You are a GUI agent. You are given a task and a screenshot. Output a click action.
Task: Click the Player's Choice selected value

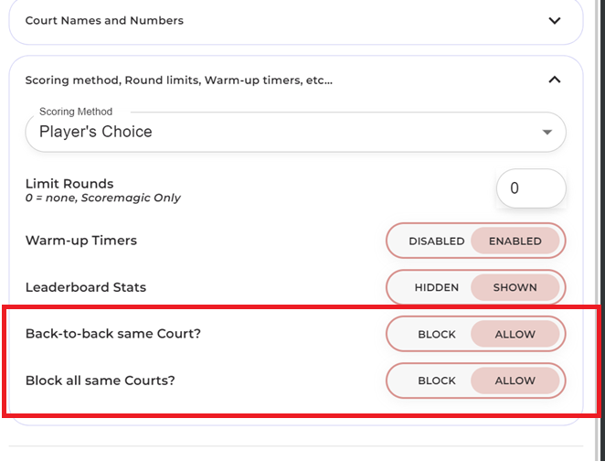coord(96,132)
